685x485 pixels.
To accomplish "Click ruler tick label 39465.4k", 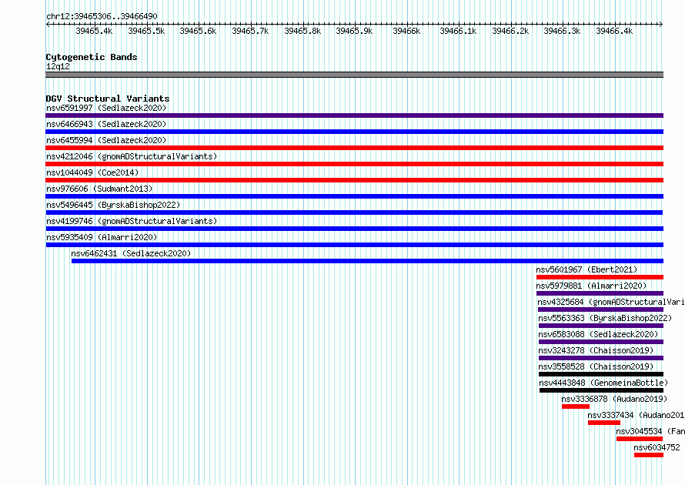I will click(x=94, y=31).
